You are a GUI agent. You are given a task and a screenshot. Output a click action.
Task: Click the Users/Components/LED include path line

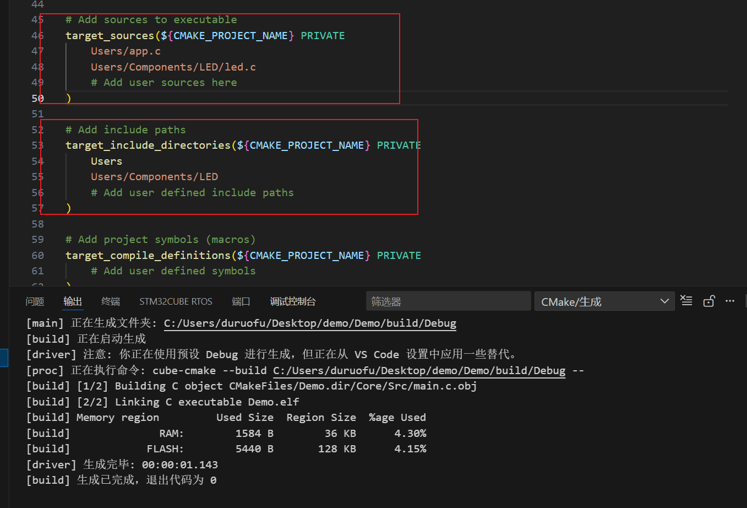click(154, 177)
